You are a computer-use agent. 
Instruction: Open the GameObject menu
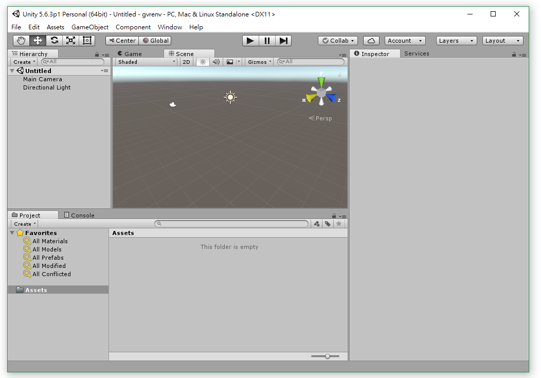tap(90, 27)
